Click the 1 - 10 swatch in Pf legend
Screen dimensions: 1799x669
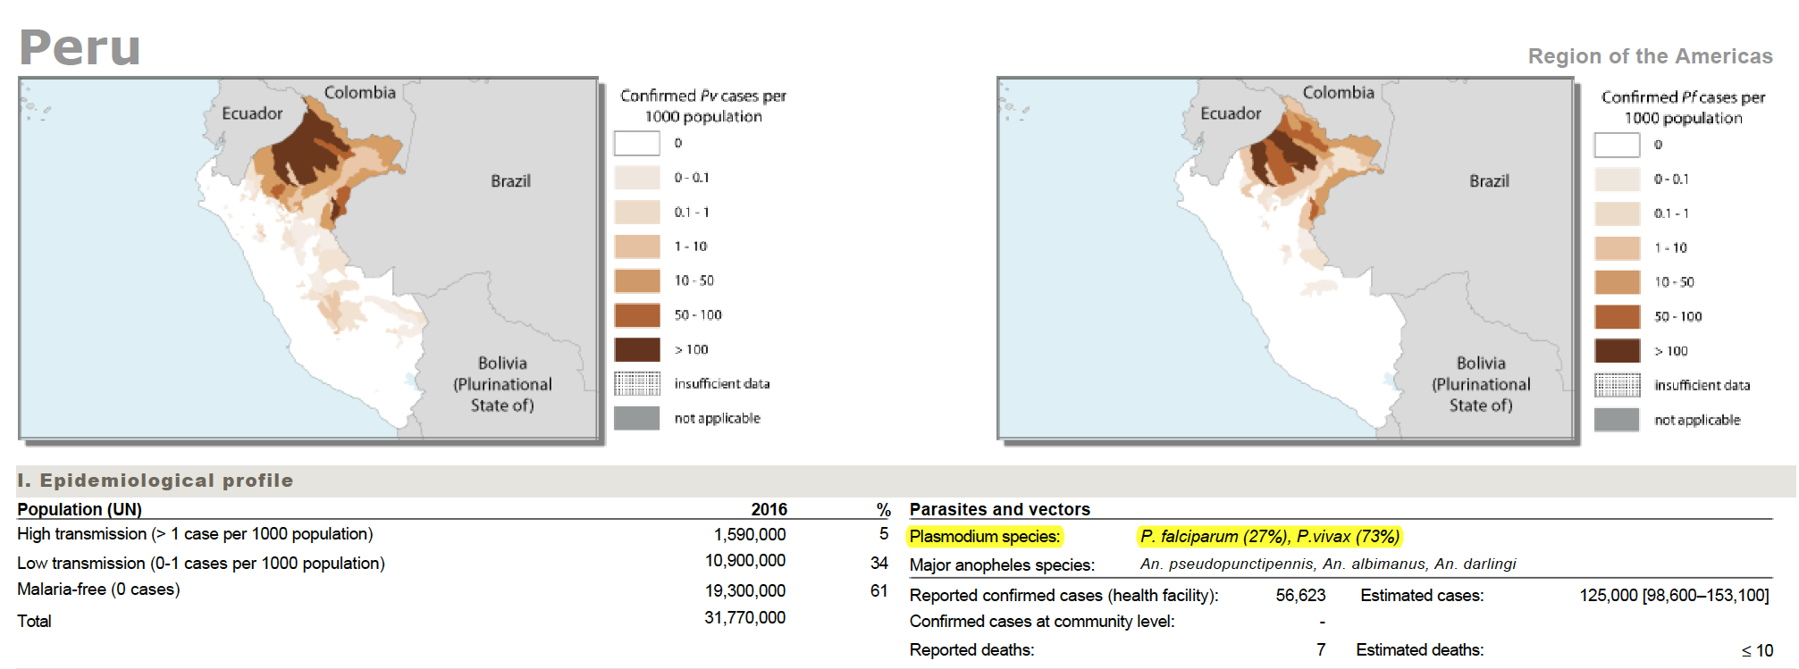1618,247
